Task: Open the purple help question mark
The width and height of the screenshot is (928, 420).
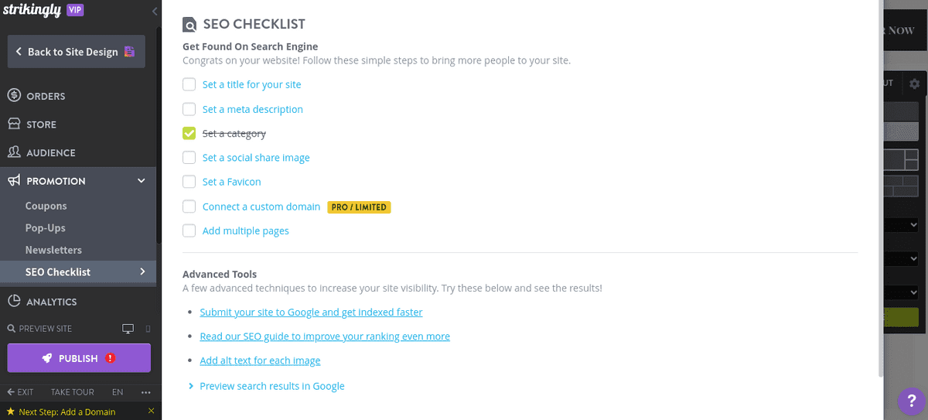Action: coord(911,401)
